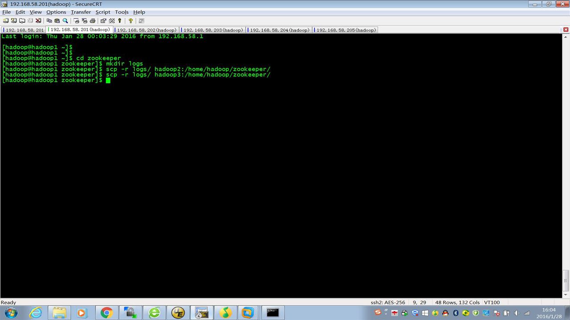Click the Connect toolbar icon
Image resolution: width=570 pixels, height=320 pixels.
click(6, 20)
